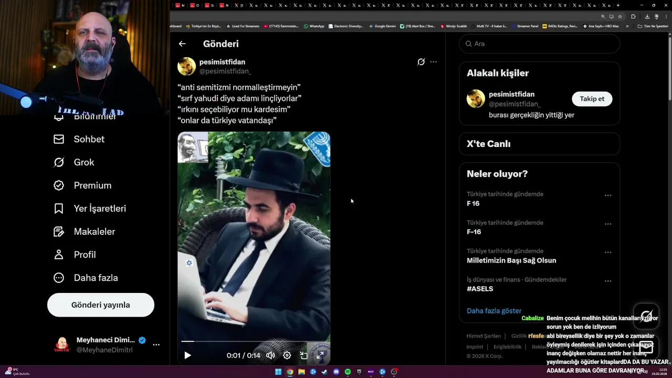Screen dimensions: 672x378
Task: Open Premium in sidebar
Action: click(92, 185)
